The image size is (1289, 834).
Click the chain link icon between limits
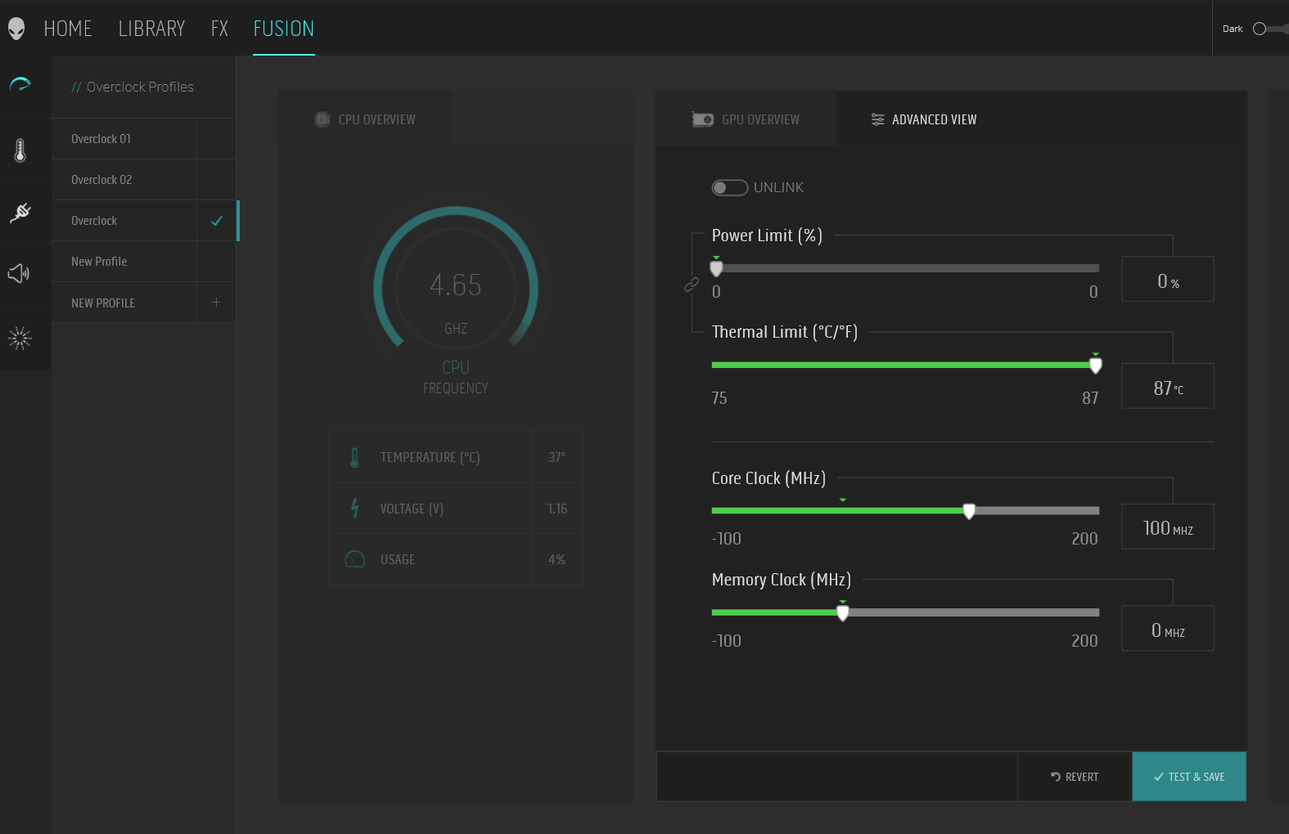tap(692, 285)
